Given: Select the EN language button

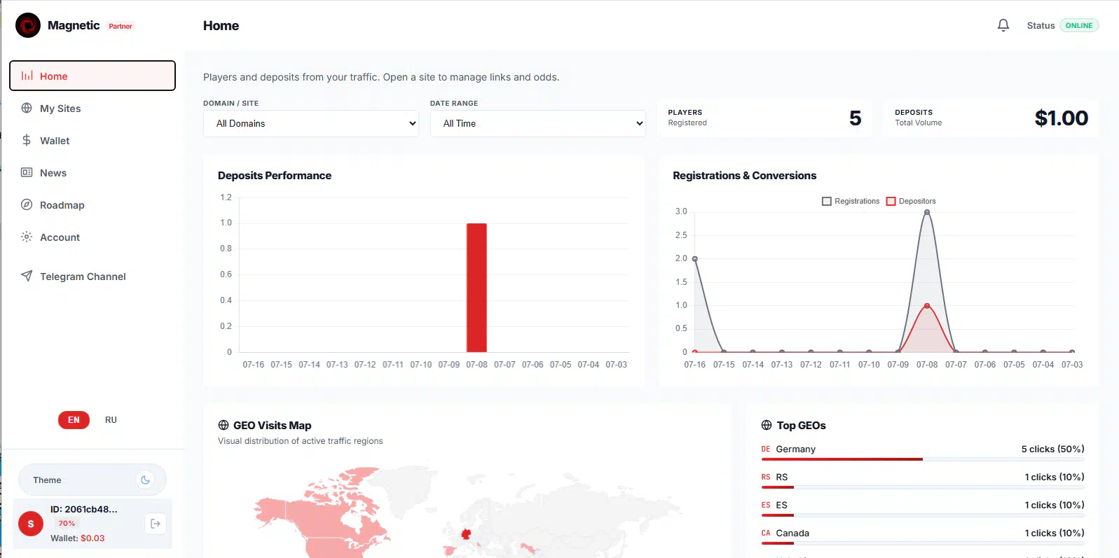Looking at the screenshot, I should (x=74, y=420).
